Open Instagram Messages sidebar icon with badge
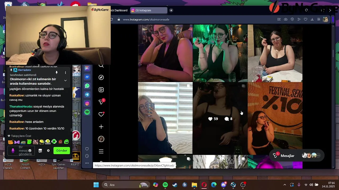Viewport: 339px width, 190px height. [101, 102]
